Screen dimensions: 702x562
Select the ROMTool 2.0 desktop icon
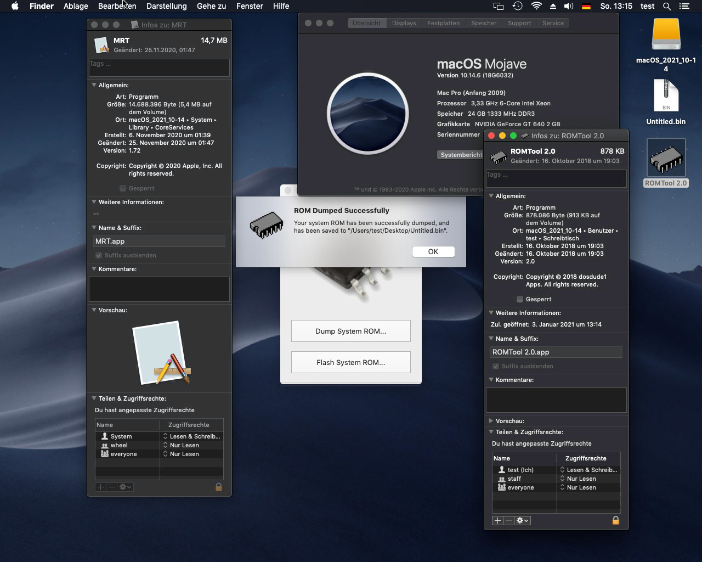(666, 159)
